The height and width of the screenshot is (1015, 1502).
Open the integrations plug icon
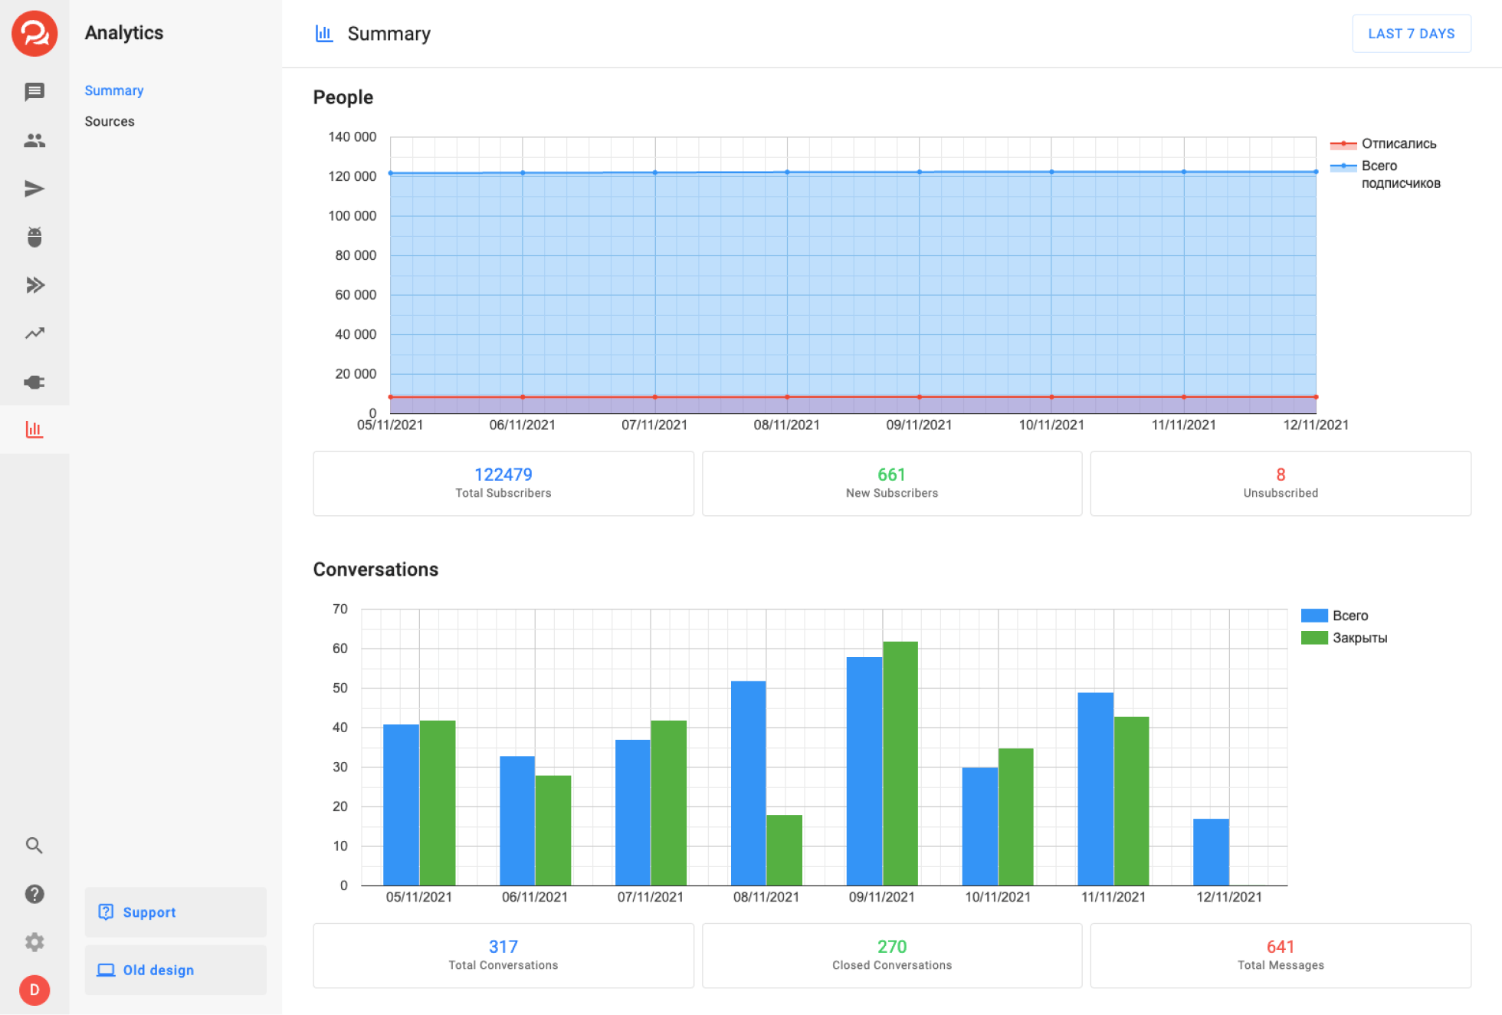(34, 382)
